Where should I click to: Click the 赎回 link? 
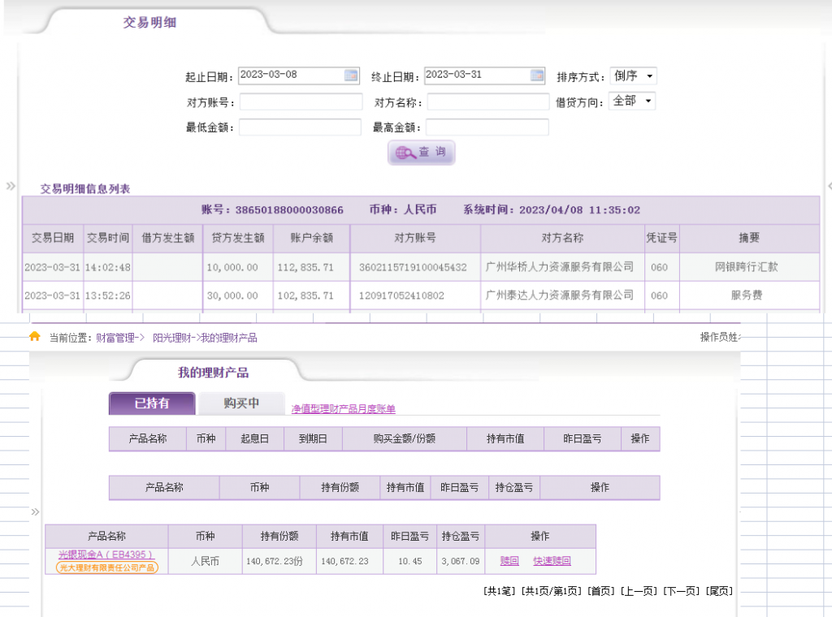click(x=509, y=561)
